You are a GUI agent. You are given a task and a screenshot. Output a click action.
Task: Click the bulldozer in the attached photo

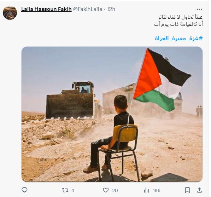coord(70,100)
